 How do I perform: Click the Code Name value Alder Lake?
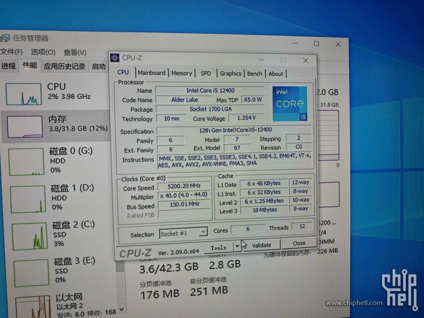184,100
